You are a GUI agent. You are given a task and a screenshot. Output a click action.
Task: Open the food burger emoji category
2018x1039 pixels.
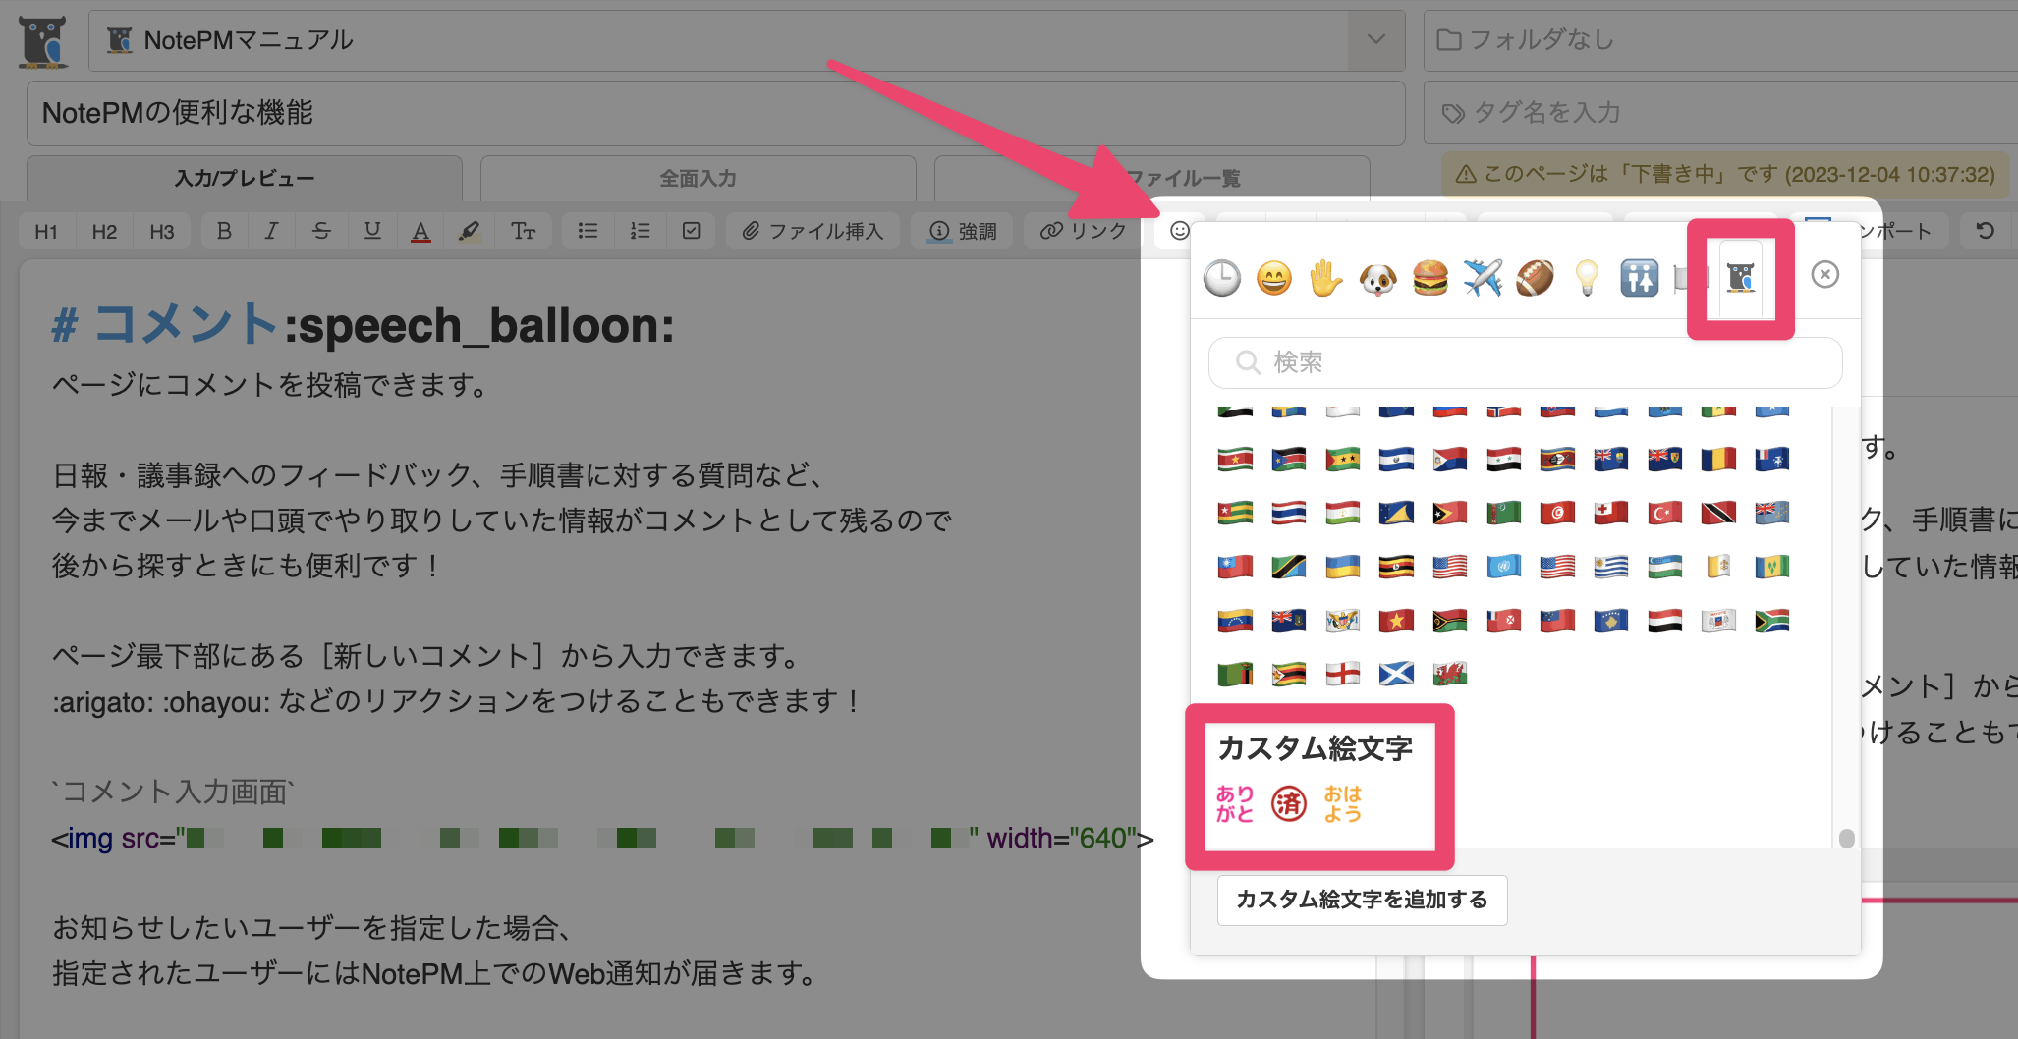pos(1429,278)
